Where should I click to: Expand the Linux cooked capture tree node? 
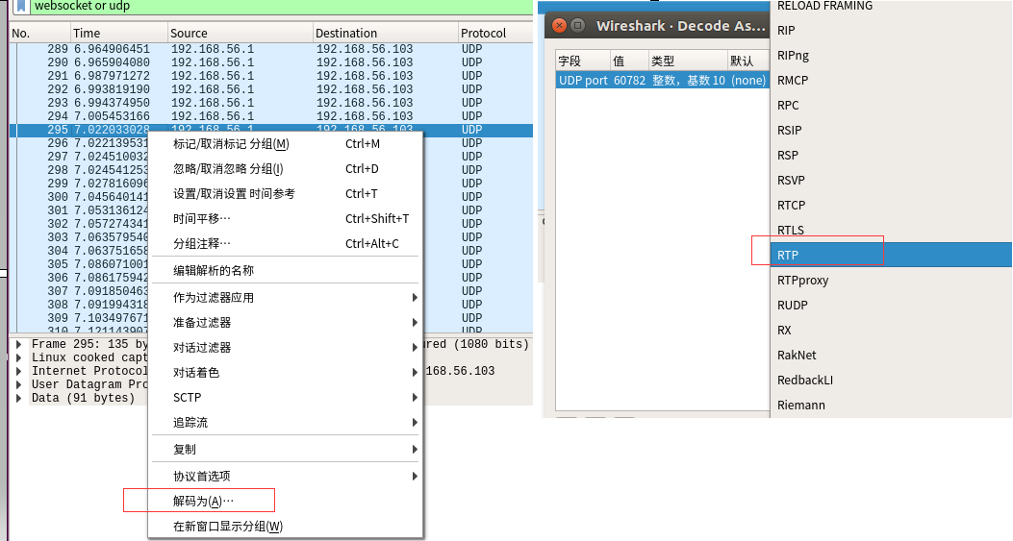pyautogui.click(x=19, y=357)
